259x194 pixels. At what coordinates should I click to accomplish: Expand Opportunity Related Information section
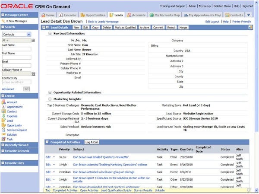coord(50,92)
